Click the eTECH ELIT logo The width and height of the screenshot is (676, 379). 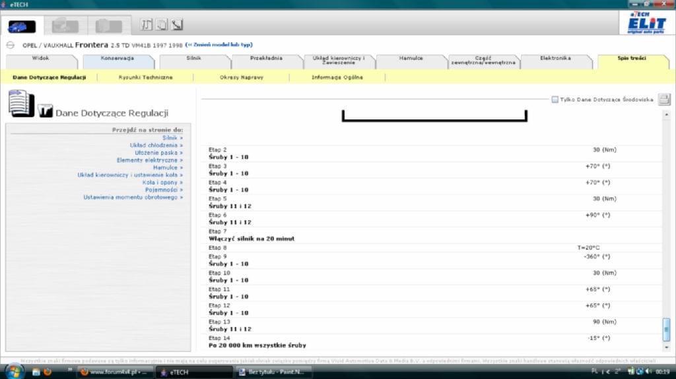click(646, 23)
